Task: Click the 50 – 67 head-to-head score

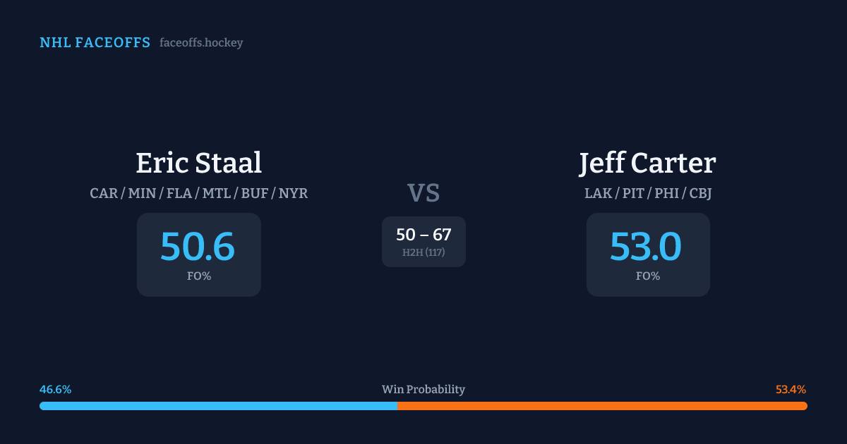Action: coord(423,235)
